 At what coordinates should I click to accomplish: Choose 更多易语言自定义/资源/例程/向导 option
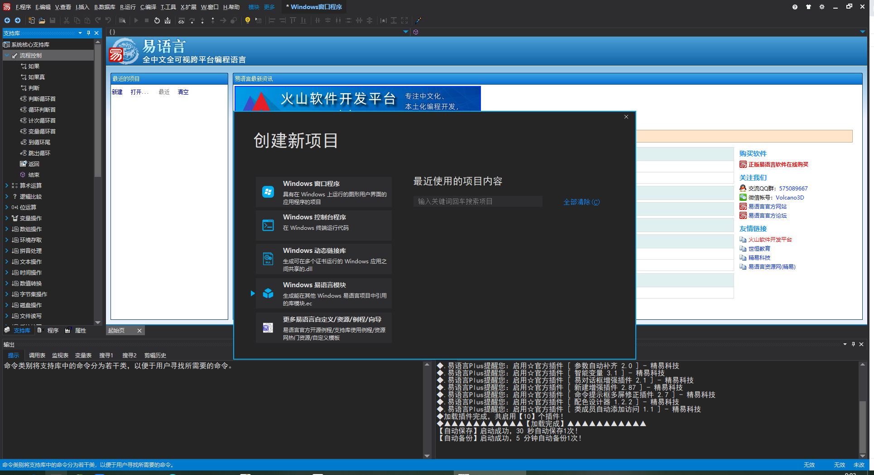324,328
